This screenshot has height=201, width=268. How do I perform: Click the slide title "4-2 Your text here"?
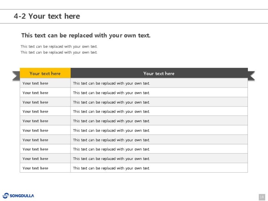47,16
